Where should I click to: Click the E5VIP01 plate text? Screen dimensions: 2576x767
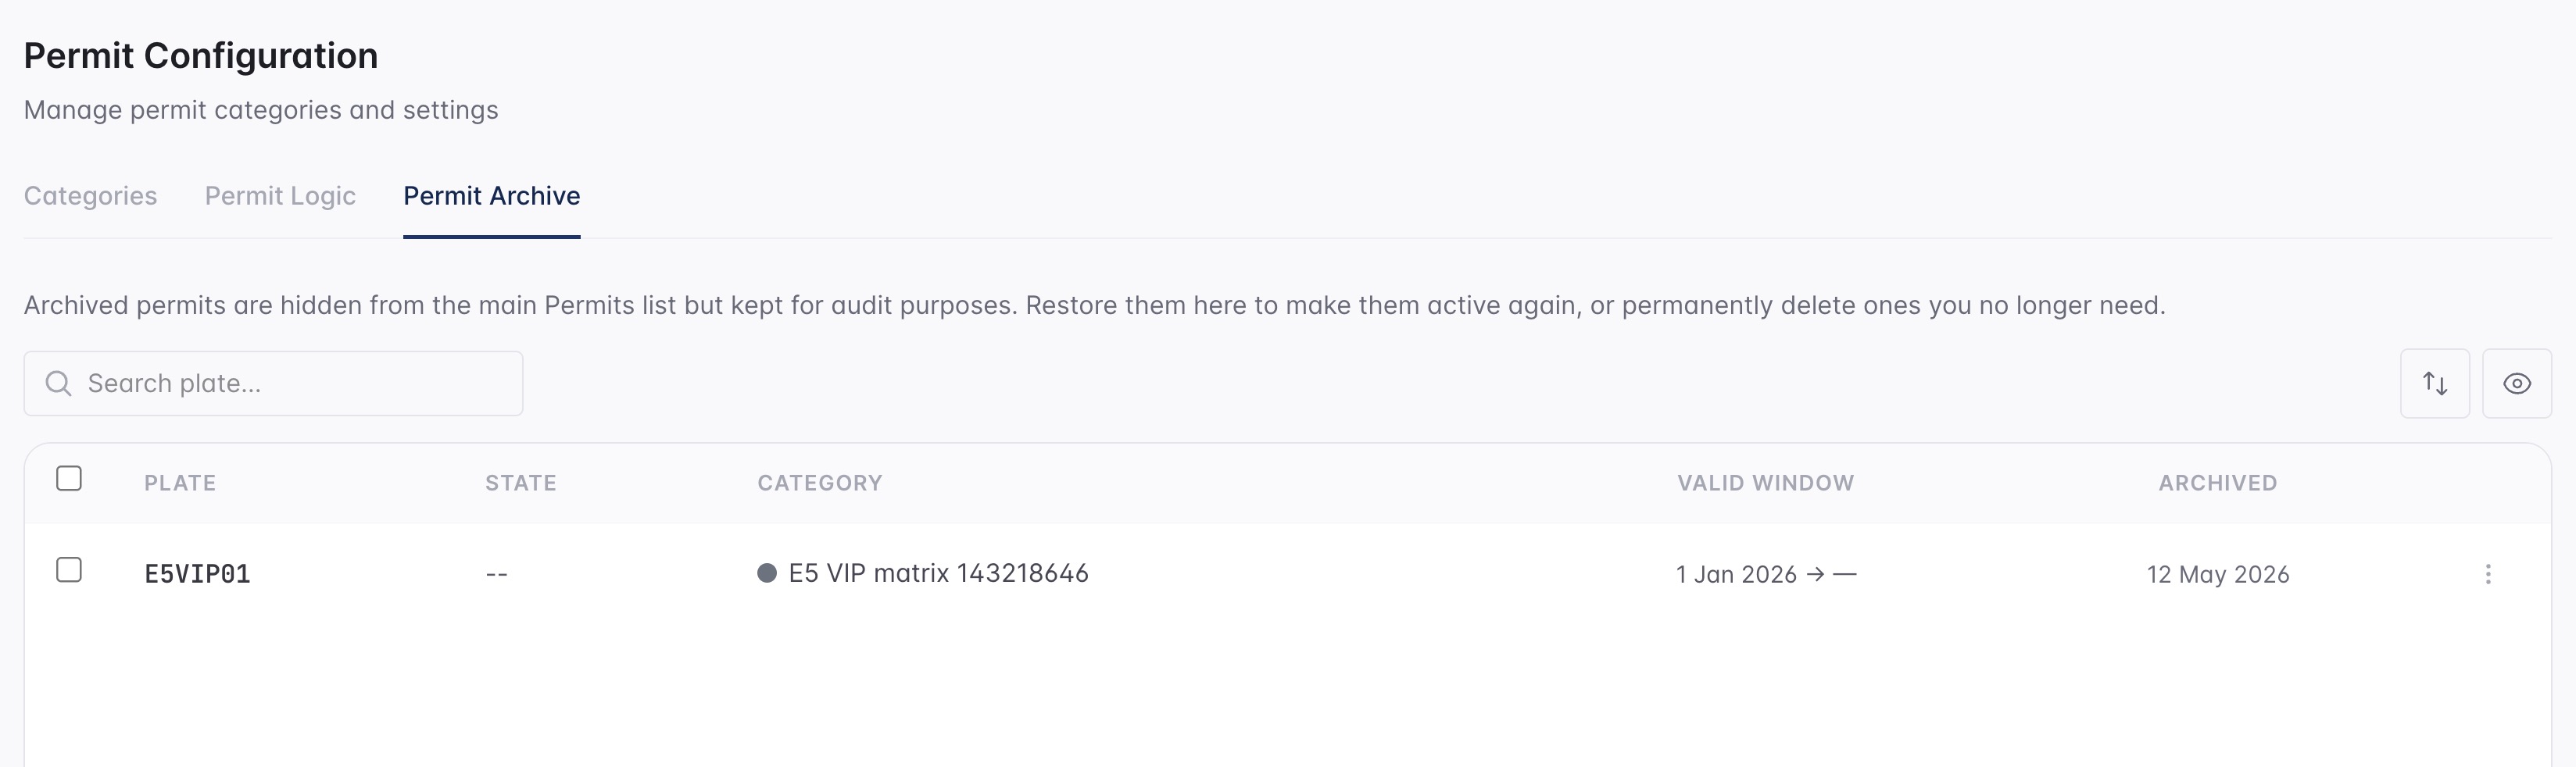(x=197, y=574)
